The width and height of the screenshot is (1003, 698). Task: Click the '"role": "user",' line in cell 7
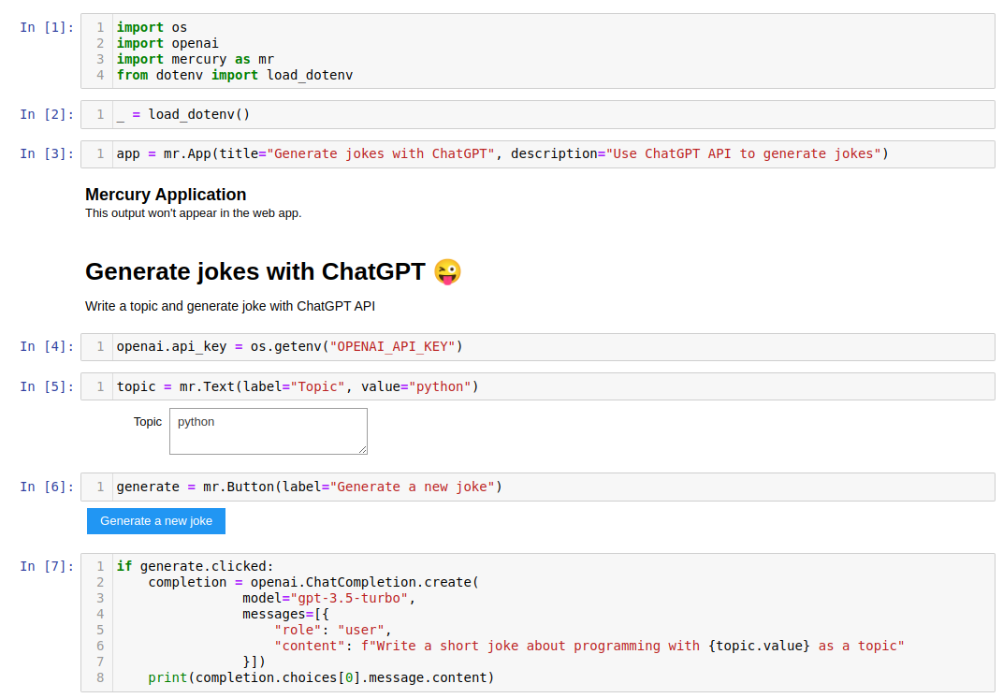(333, 631)
